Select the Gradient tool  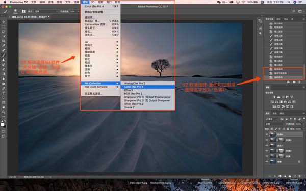[4, 74]
